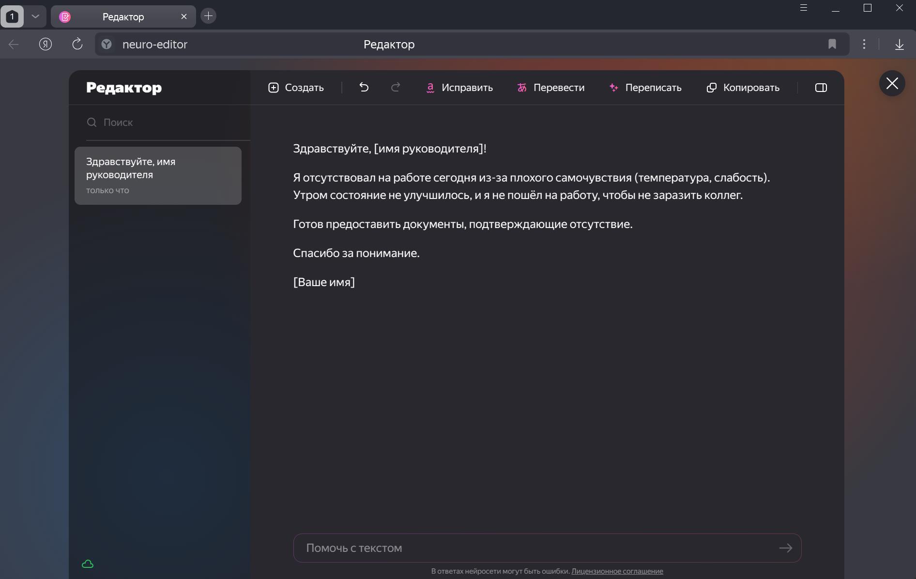916x579 pixels.
Task: Click the 'Помочь с текстом' prompt field
Action: (537, 548)
